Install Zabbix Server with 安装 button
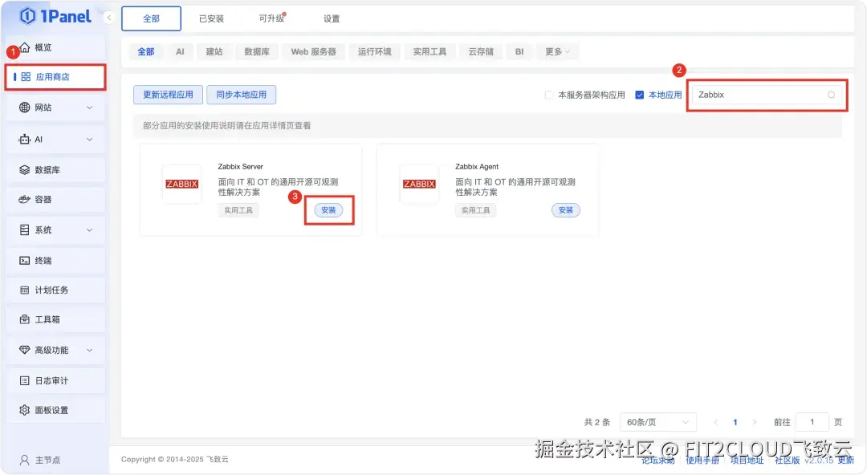 tap(328, 210)
